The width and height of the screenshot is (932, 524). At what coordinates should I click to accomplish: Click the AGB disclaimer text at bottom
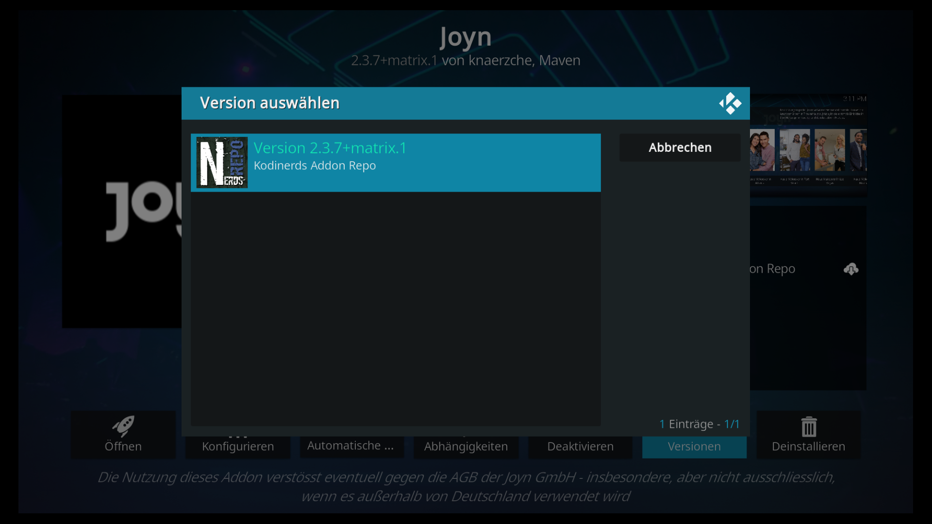point(466,487)
